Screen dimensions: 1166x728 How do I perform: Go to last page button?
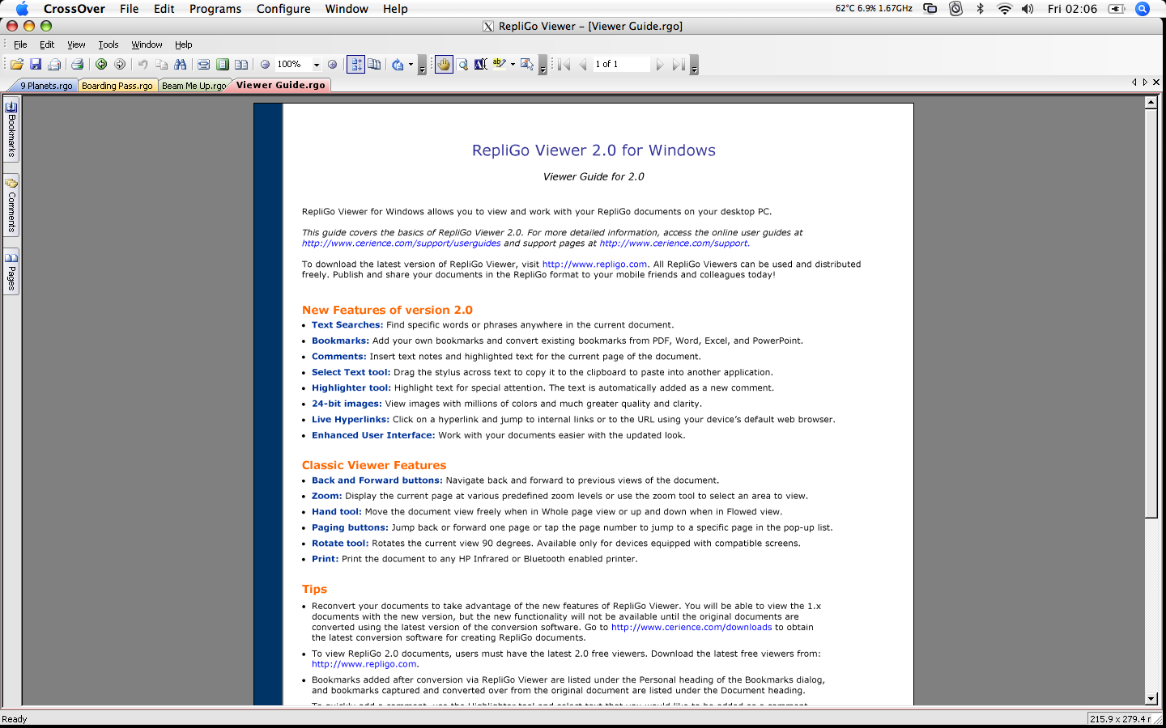[x=679, y=64]
